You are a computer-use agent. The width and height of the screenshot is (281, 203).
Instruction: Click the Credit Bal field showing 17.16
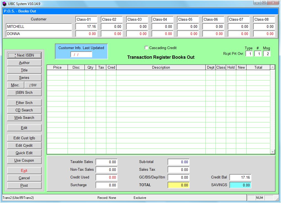(x=240, y=177)
